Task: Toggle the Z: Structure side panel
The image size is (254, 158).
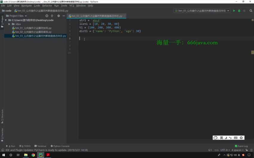Action: click(x=2, y=117)
